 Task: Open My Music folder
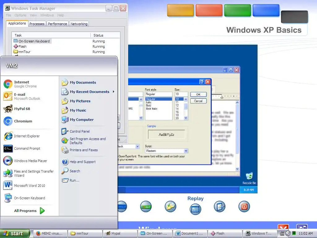(74, 110)
